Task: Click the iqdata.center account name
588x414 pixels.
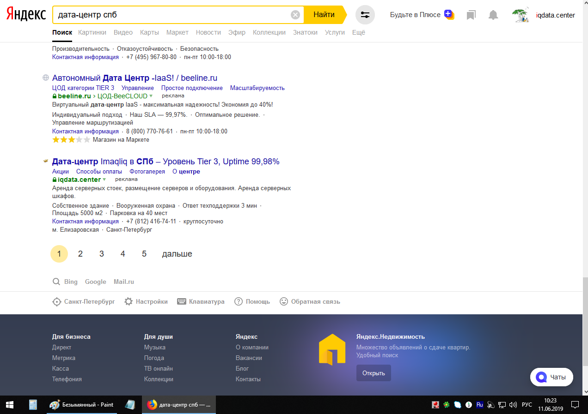Action: (556, 15)
